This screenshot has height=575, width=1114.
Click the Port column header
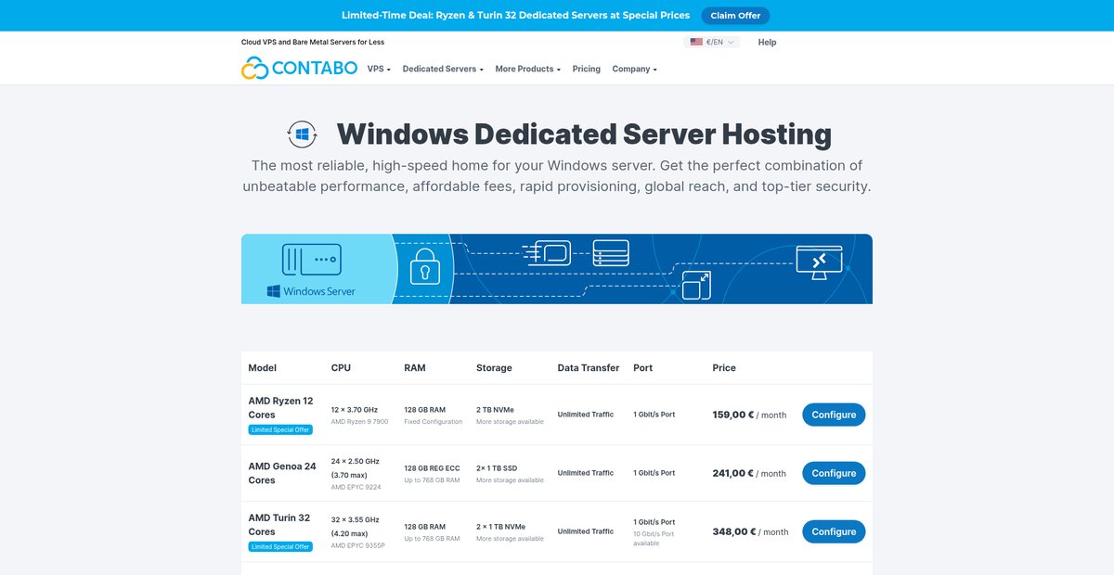coord(642,368)
